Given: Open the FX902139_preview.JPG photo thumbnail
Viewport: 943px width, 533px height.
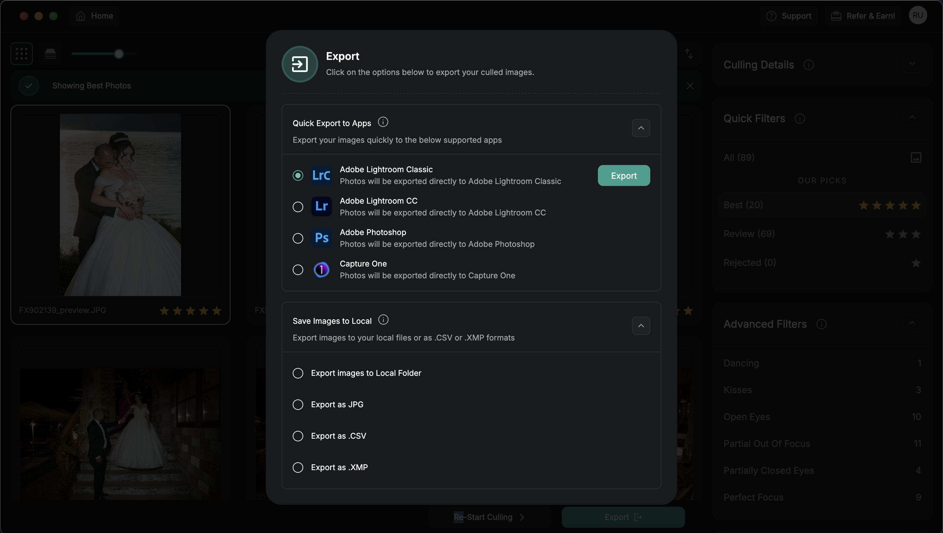Looking at the screenshot, I should 120,205.
